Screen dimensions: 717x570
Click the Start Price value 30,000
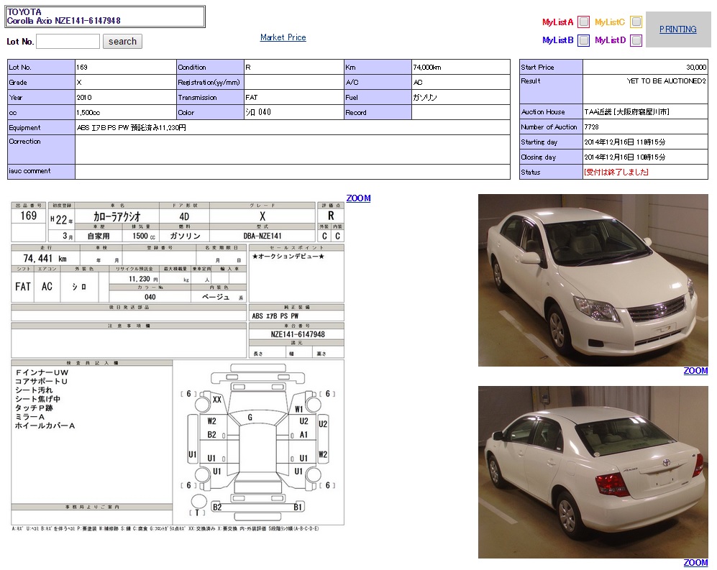[x=695, y=67]
